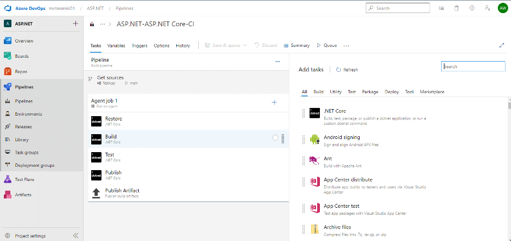Open the Pipeline row more-options ellipsis
Viewport: 511px width, 241px height.
(278, 61)
